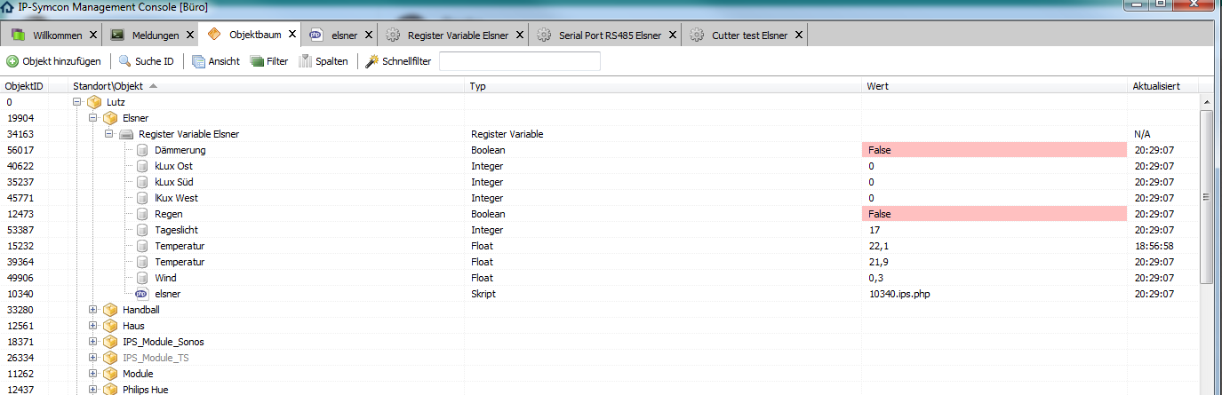Click into the Schnellfilter text field
Screen dimensions: 1222x395
[519, 61]
